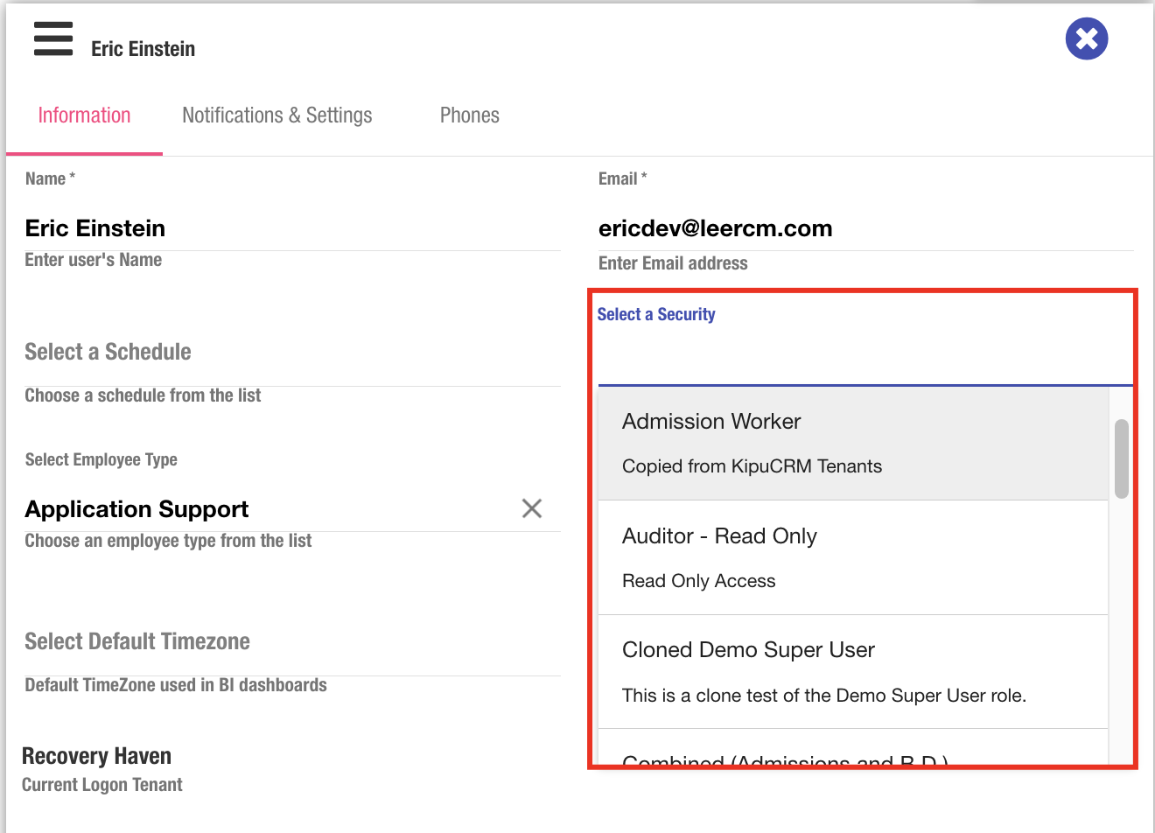Pick the Cloned Demo Super User role
The width and height of the screenshot is (1155, 833).
[852, 671]
